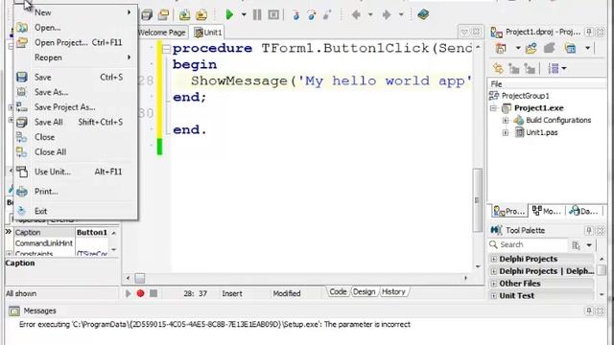Image resolution: width=614 pixels, height=345 pixels.
Task: Switch to the History view tab
Action: point(393,291)
